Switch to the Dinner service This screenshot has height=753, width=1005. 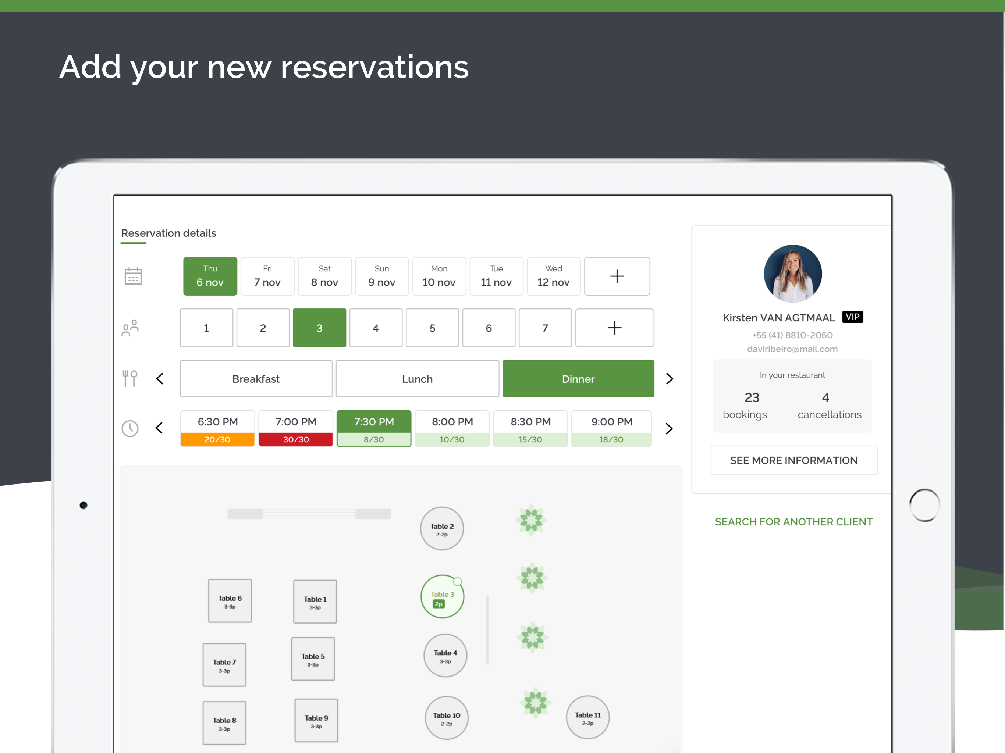[578, 379]
